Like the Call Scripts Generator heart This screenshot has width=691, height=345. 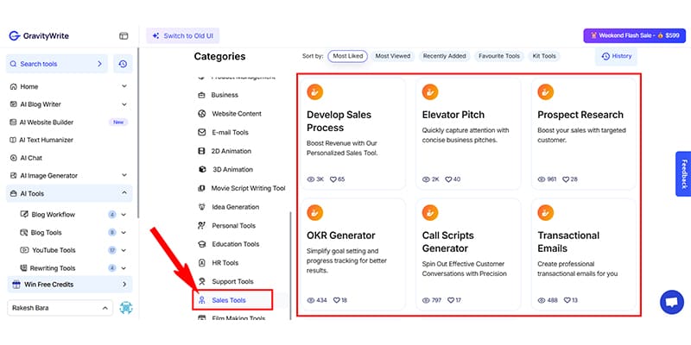pyautogui.click(x=451, y=300)
